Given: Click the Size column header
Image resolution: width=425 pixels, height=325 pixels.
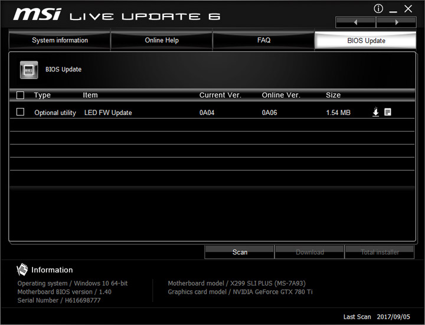Looking at the screenshot, I should (333, 96).
